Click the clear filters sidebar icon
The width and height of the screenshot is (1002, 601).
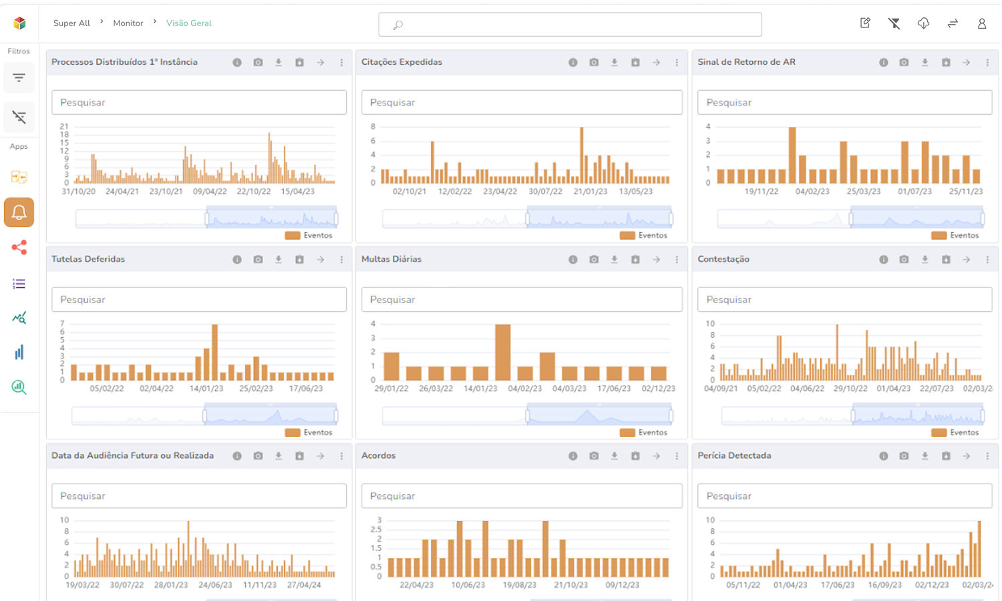(19, 117)
